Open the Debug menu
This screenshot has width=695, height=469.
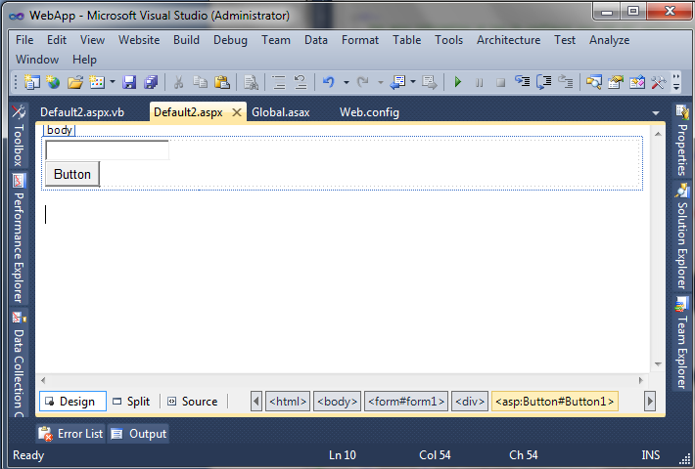coord(230,40)
